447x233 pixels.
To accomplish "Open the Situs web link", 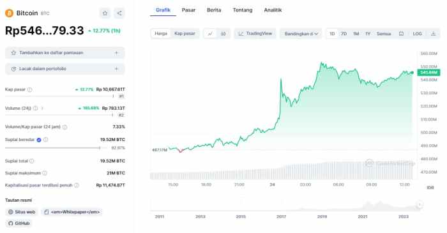I will point(22,212).
